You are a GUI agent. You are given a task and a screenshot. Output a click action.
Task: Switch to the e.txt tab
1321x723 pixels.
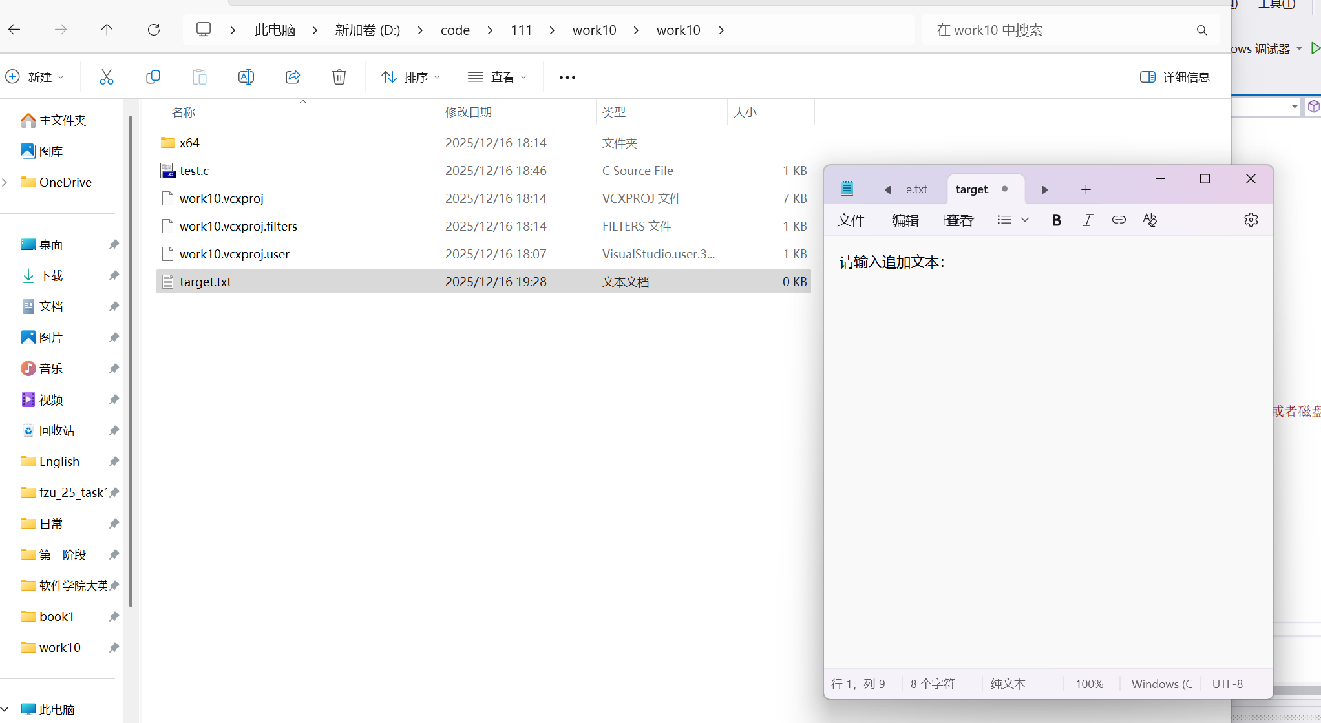click(x=916, y=189)
